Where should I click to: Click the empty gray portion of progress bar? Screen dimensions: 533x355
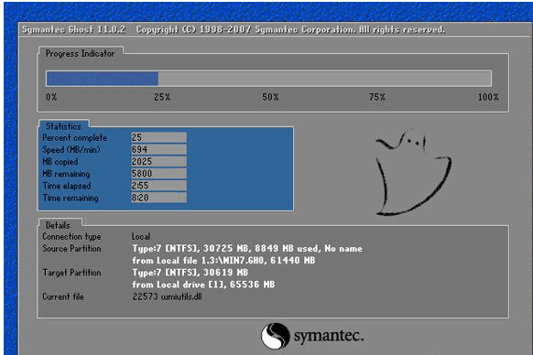point(324,79)
